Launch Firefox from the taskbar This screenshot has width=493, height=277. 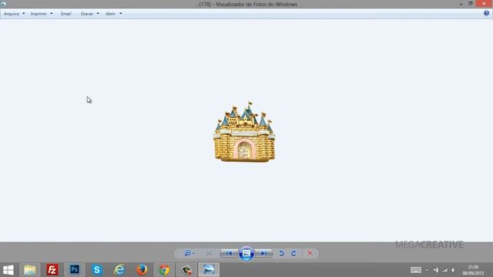(x=142, y=270)
